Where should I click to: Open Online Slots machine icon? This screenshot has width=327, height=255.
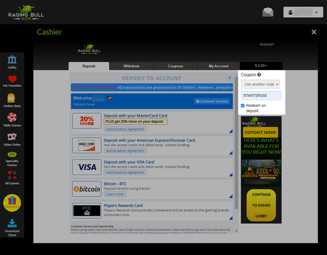pos(12,98)
